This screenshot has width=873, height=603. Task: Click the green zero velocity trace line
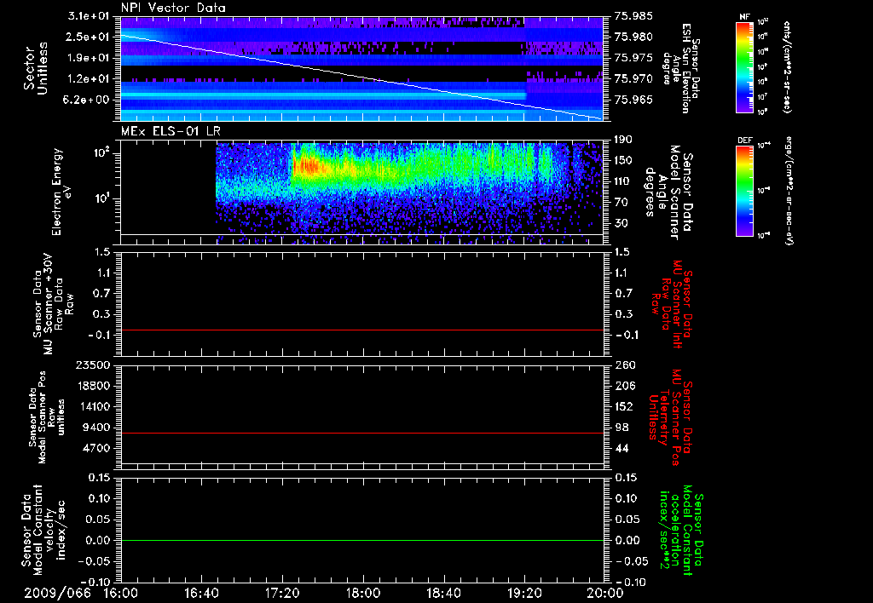click(x=362, y=540)
